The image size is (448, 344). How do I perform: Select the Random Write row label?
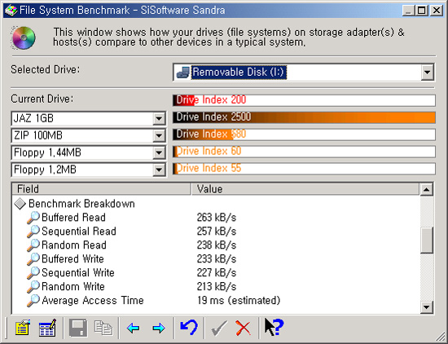point(73,287)
